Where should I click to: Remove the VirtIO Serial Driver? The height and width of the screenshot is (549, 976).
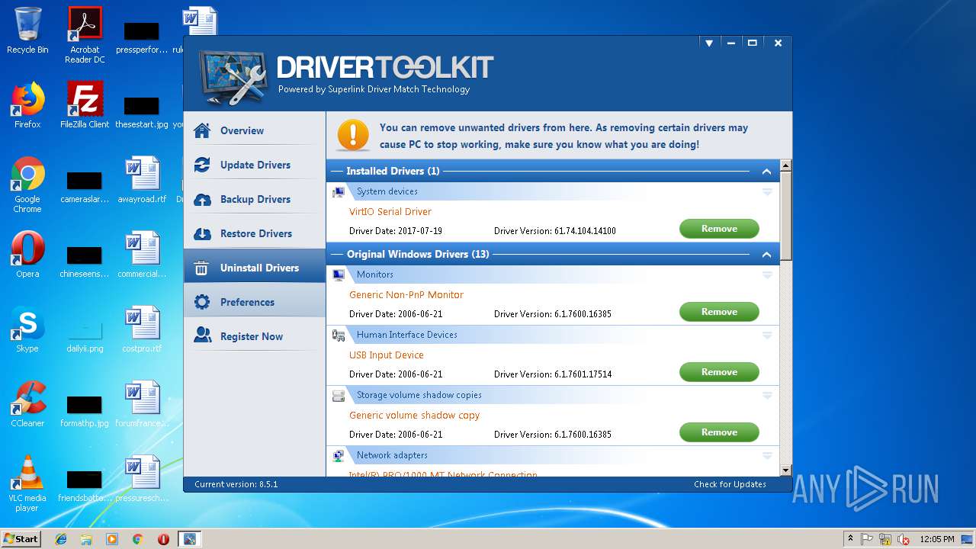click(x=719, y=229)
